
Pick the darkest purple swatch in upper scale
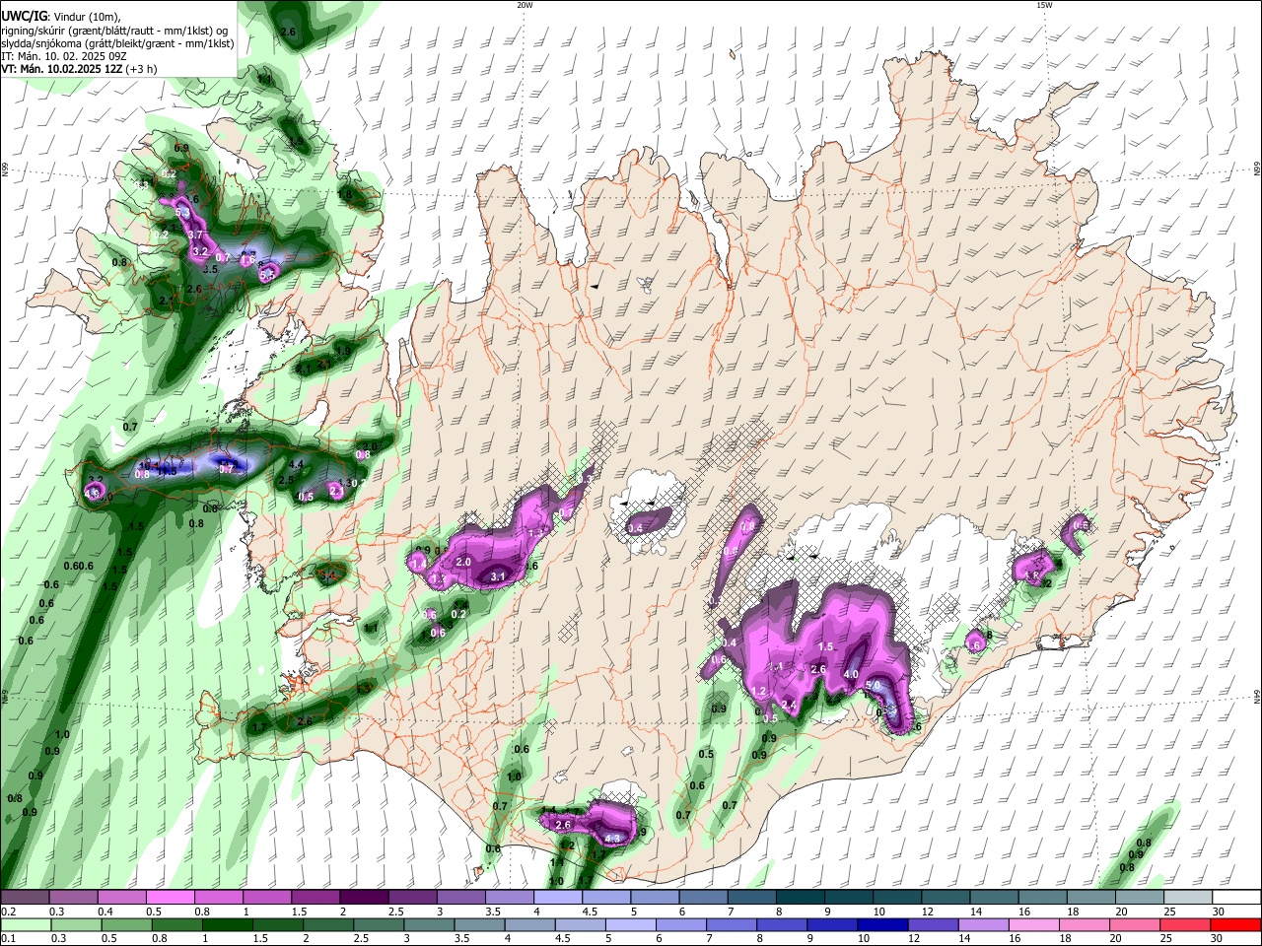pyautogui.click(x=363, y=898)
